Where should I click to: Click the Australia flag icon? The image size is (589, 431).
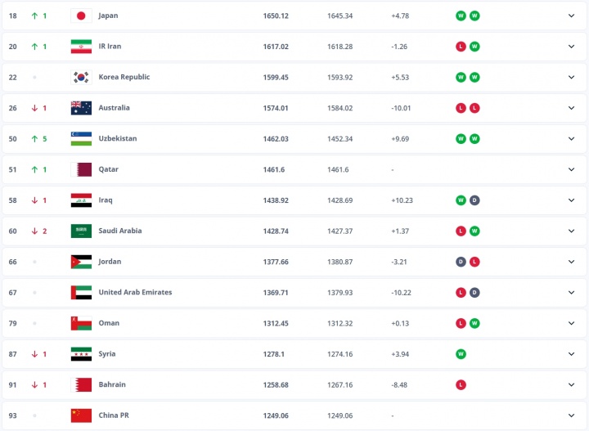click(81, 108)
